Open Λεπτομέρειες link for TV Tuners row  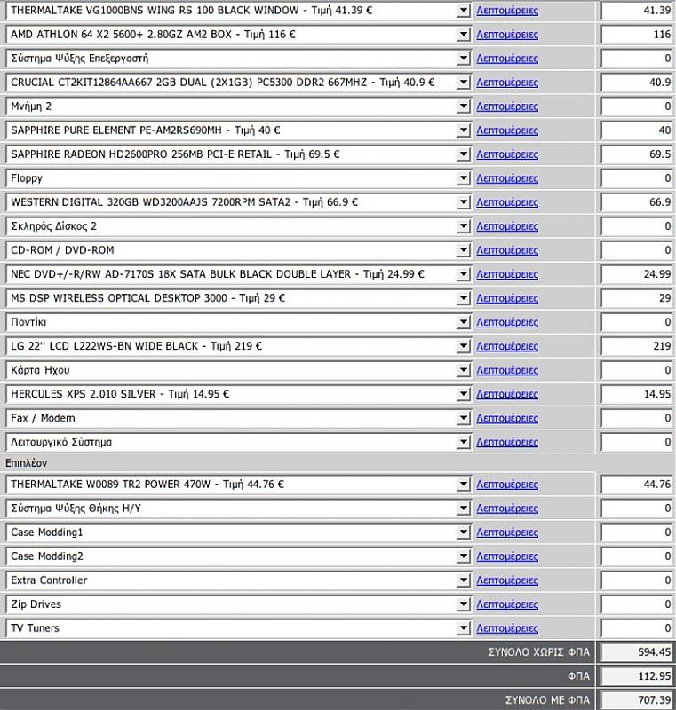coord(507,628)
